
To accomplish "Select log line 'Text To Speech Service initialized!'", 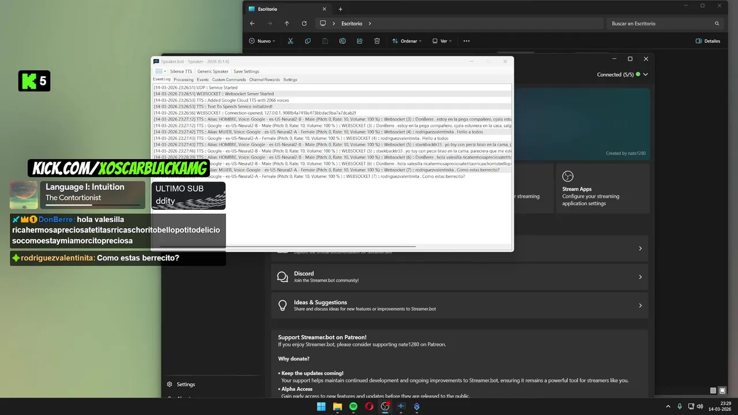I will [x=332, y=107].
